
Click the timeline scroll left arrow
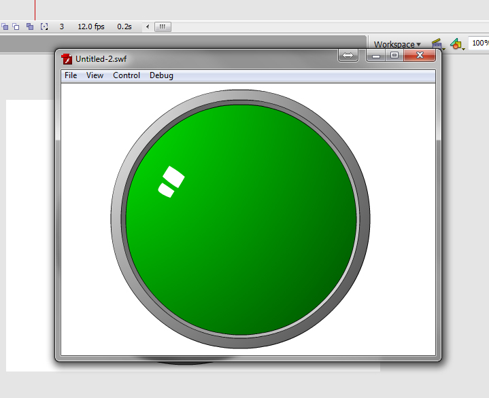coord(148,26)
